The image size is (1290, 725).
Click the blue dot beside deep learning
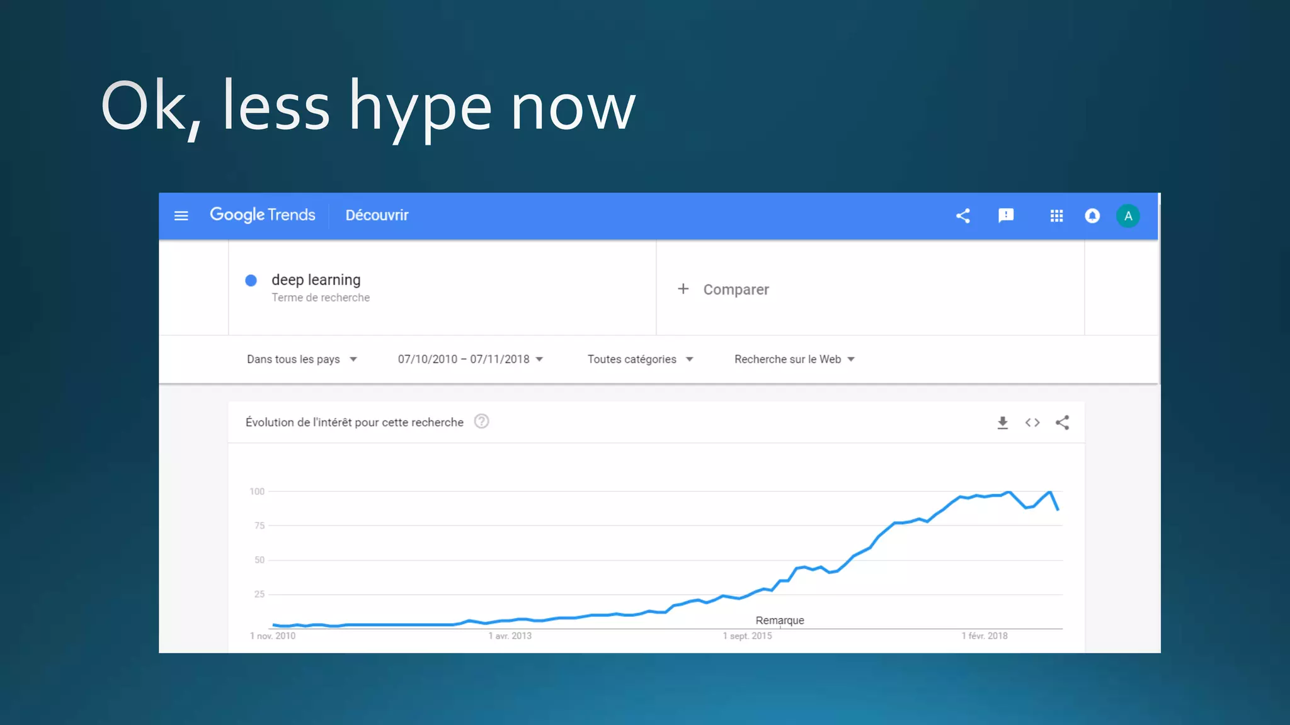(x=251, y=281)
